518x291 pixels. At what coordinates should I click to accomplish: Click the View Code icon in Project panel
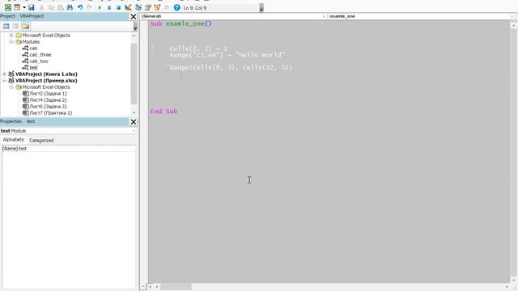(6, 26)
